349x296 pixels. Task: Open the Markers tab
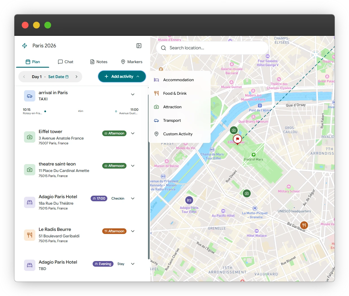tap(132, 62)
